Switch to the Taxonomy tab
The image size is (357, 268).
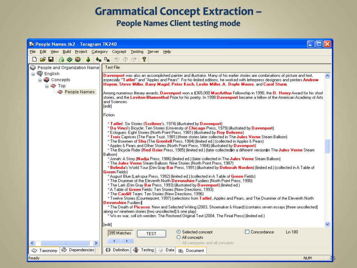point(44,251)
